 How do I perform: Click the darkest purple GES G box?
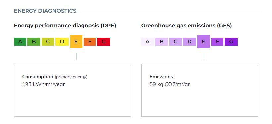[x=231, y=42]
